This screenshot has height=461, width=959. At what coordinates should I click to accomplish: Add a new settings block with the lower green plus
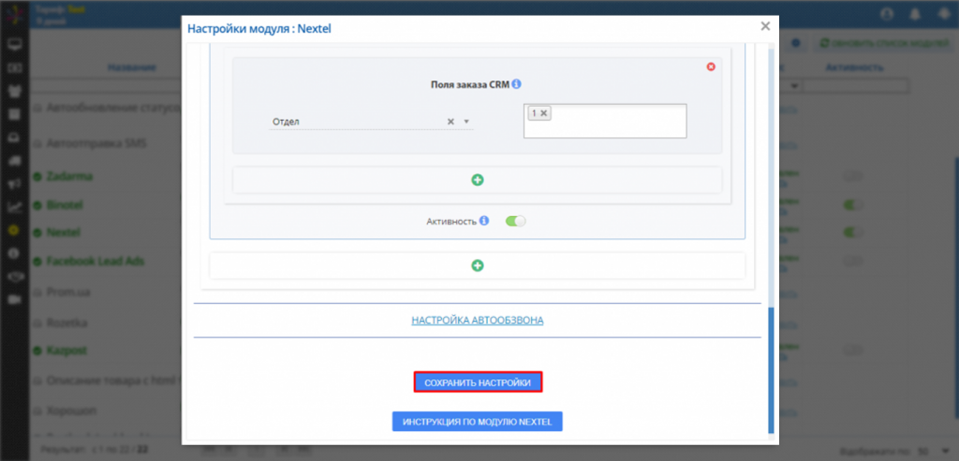pos(477,266)
